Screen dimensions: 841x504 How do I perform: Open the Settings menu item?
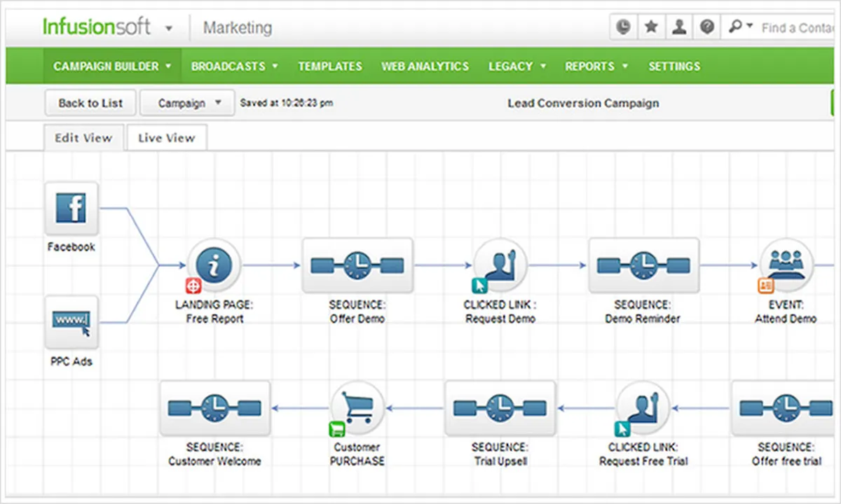[x=674, y=66]
